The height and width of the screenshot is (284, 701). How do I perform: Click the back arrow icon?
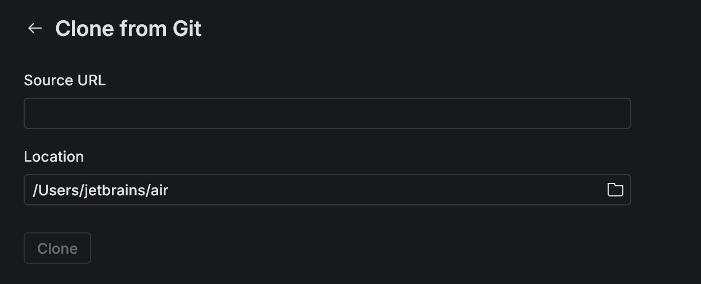click(x=35, y=28)
